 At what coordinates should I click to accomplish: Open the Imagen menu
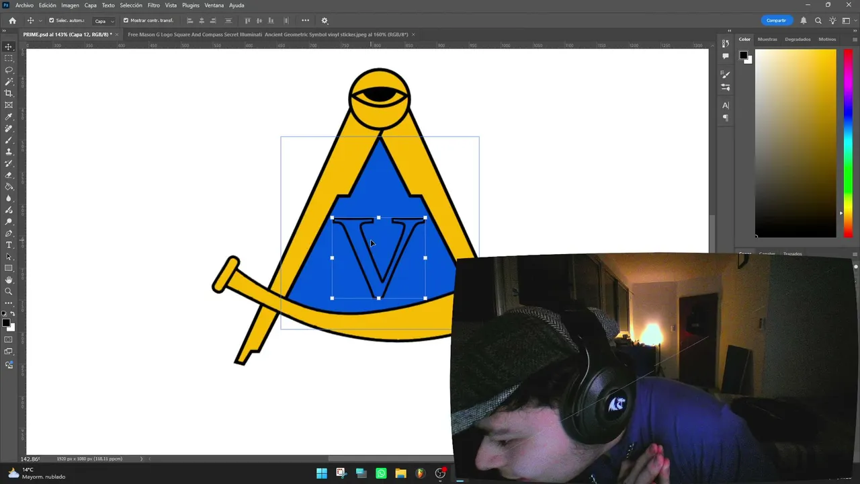71,5
